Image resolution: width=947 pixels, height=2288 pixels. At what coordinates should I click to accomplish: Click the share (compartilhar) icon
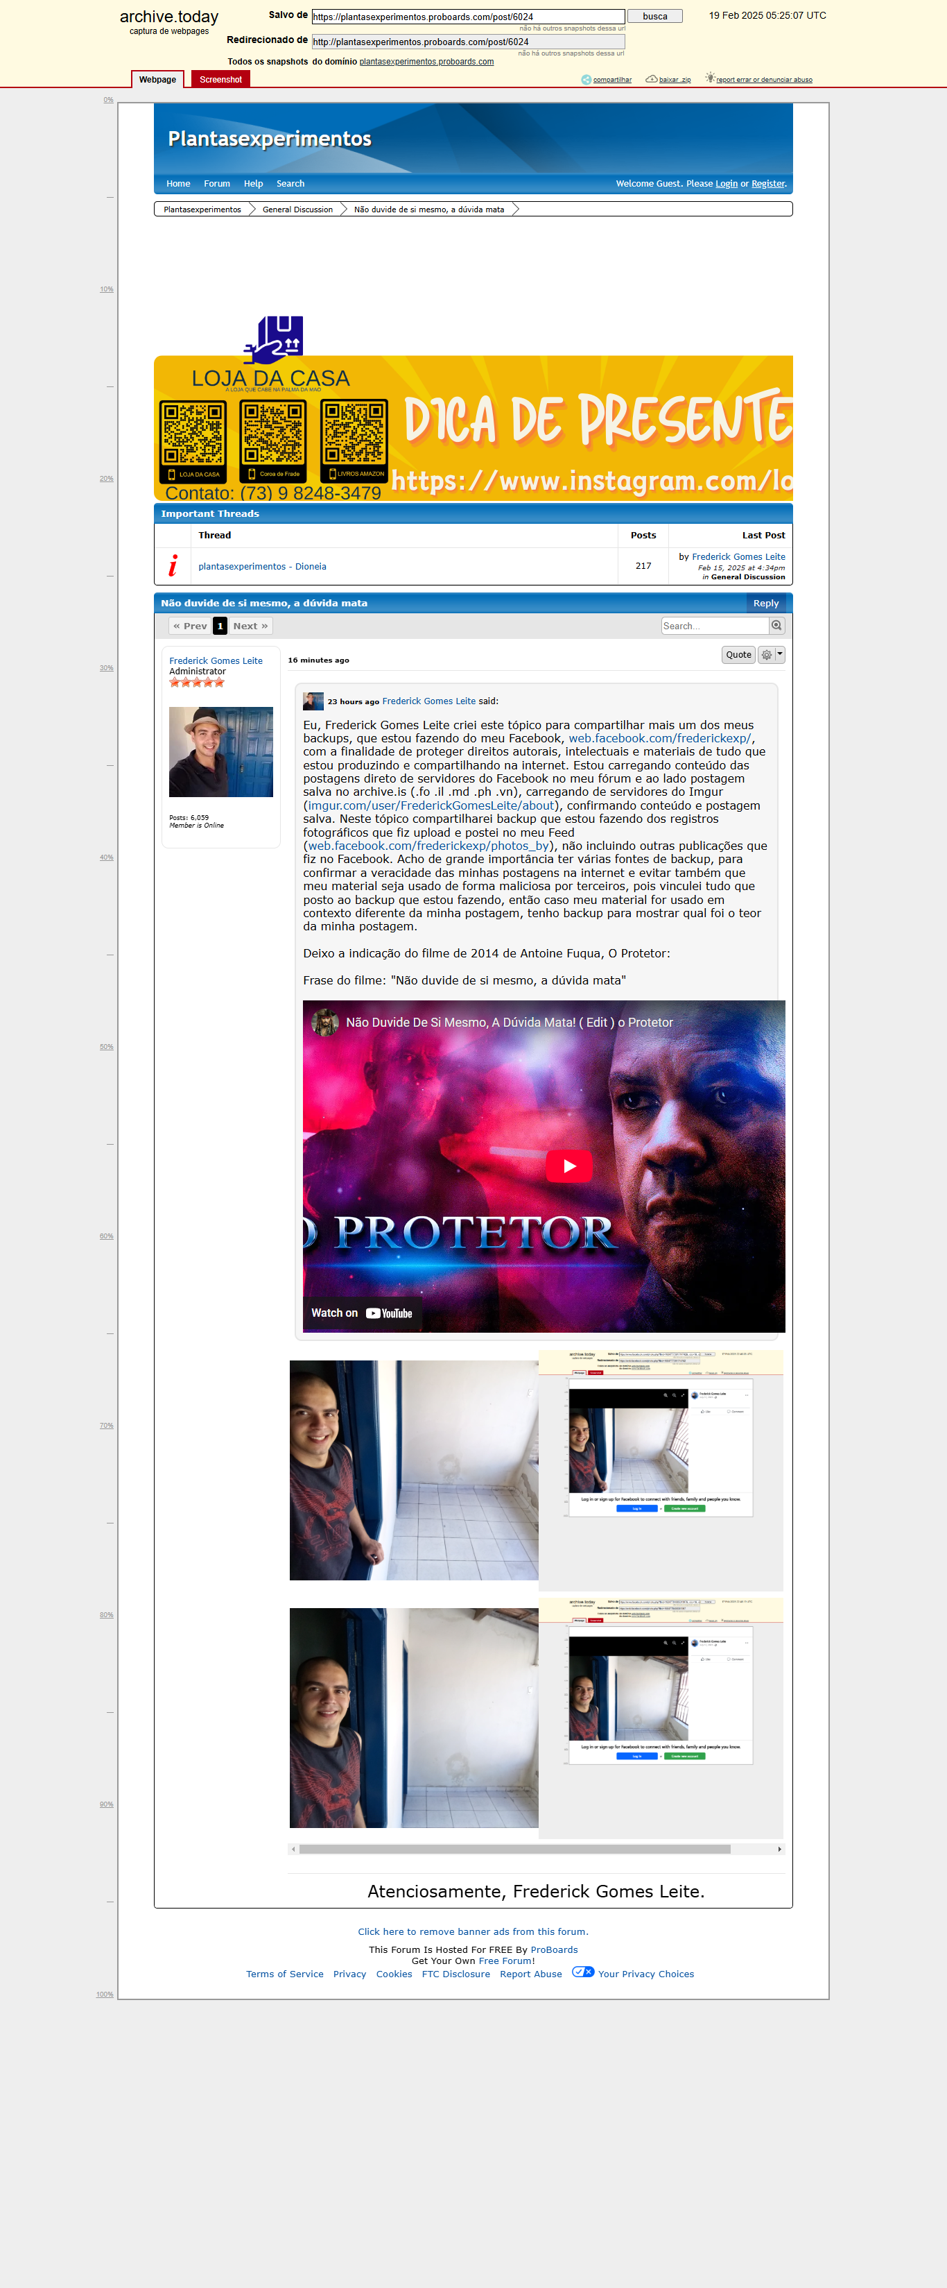tap(586, 80)
